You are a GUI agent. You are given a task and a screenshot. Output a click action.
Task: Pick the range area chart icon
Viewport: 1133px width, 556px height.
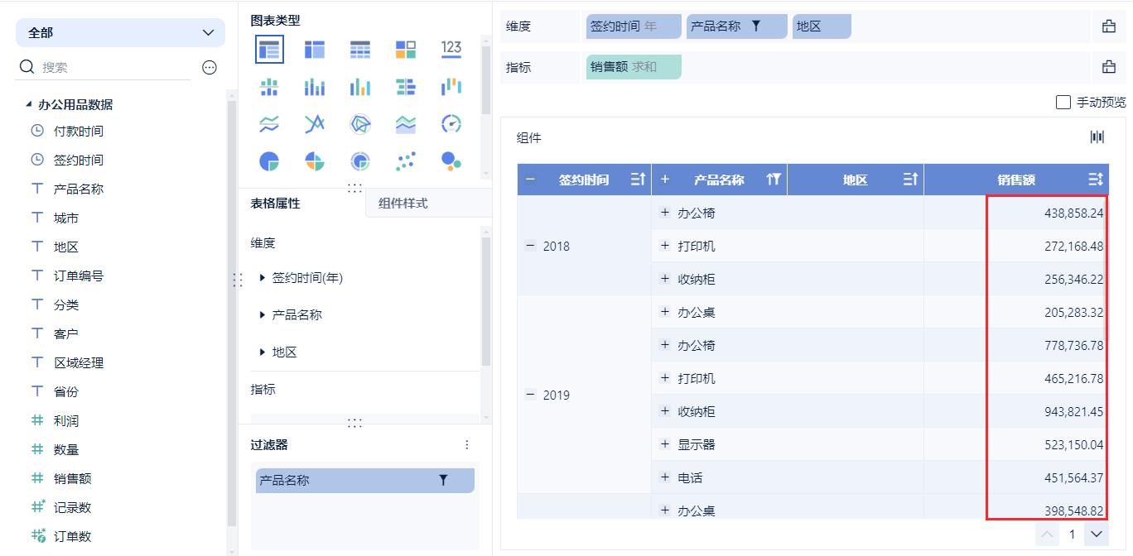pyautogui.click(x=406, y=124)
